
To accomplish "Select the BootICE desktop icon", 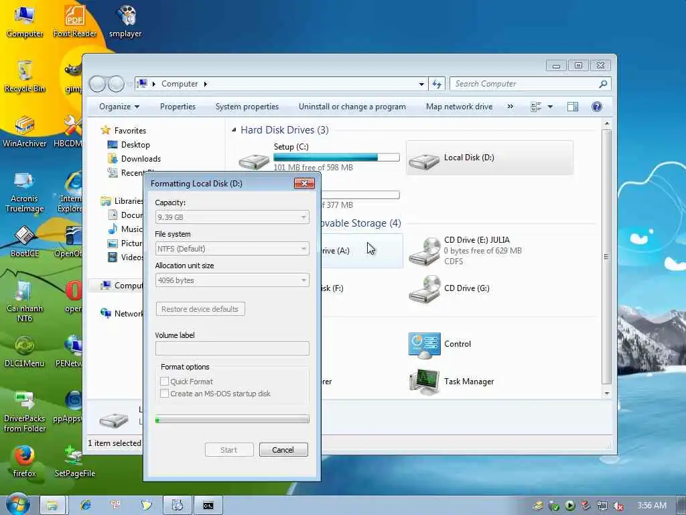I will [x=25, y=241].
